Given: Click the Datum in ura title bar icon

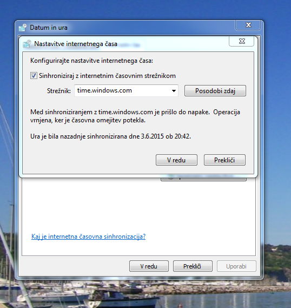Looking at the screenshot, I should pos(23,28).
